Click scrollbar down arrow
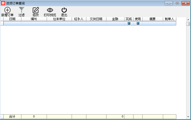This screenshot has height=120, width=191. [188, 117]
